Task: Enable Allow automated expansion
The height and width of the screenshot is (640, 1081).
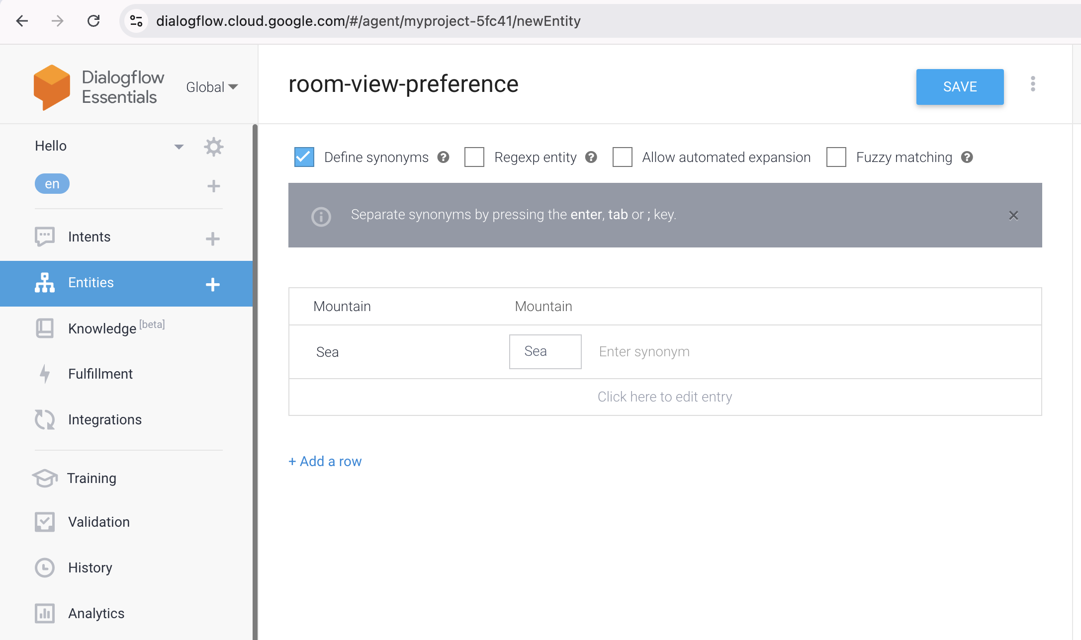Action: point(623,157)
